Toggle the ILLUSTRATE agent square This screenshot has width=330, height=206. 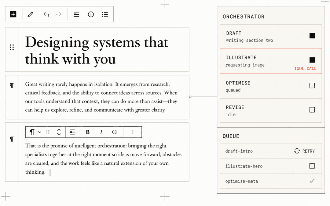(312, 60)
